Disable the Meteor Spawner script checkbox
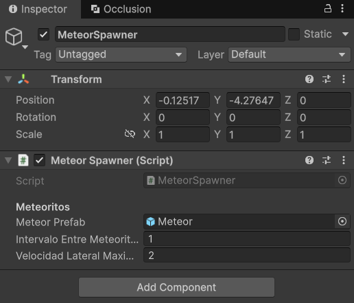The height and width of the screenshot is (303, 354). pos(39,160)
